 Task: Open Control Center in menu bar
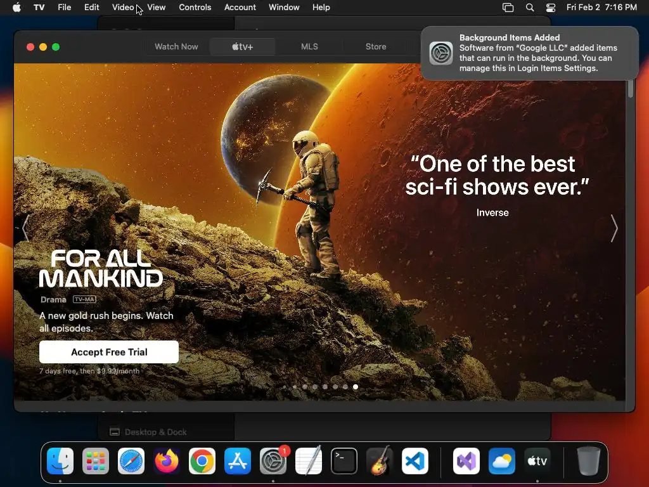point(551,7)
